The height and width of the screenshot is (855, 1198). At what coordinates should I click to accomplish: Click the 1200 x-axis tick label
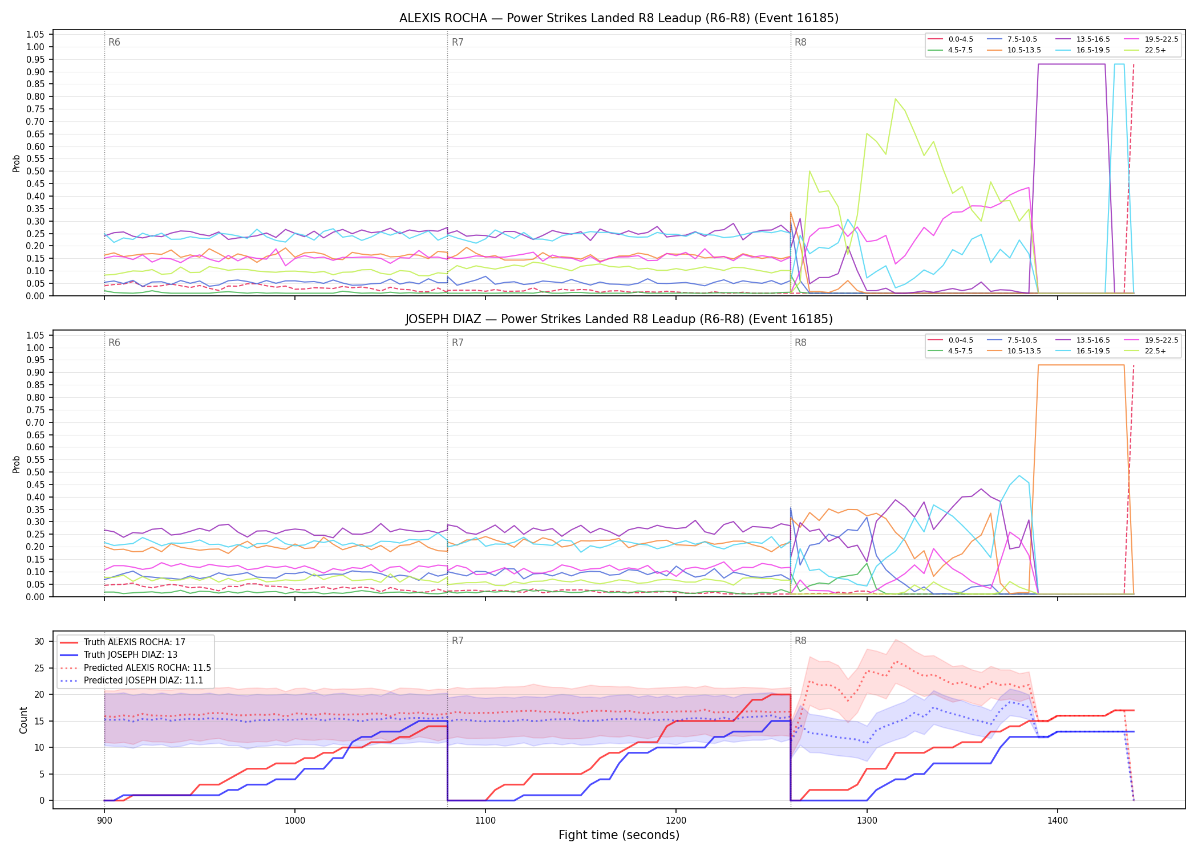(x=676, y=820)
